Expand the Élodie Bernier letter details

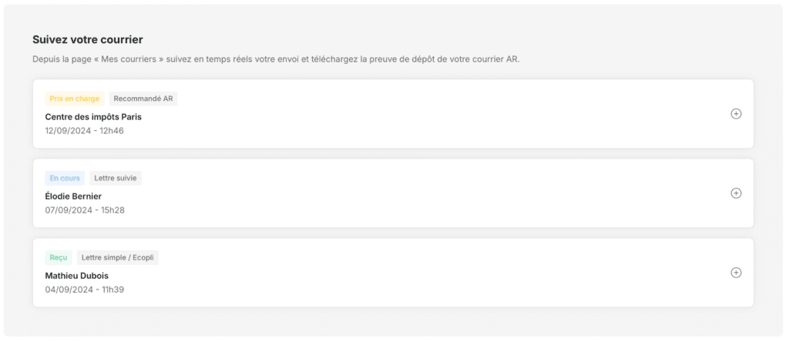[x=736, y=193]
